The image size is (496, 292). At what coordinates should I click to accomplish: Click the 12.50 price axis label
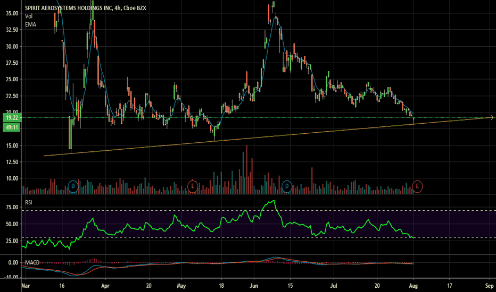tap(12, 162)
